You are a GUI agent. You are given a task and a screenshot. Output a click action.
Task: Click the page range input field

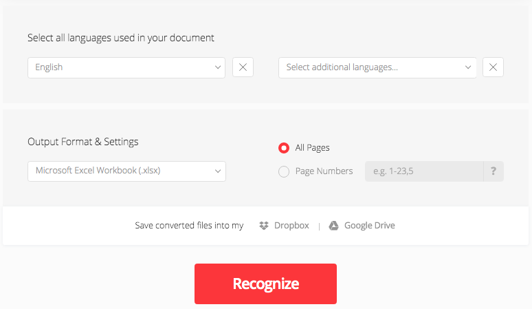pyautogui.click(x=423, y=171)
